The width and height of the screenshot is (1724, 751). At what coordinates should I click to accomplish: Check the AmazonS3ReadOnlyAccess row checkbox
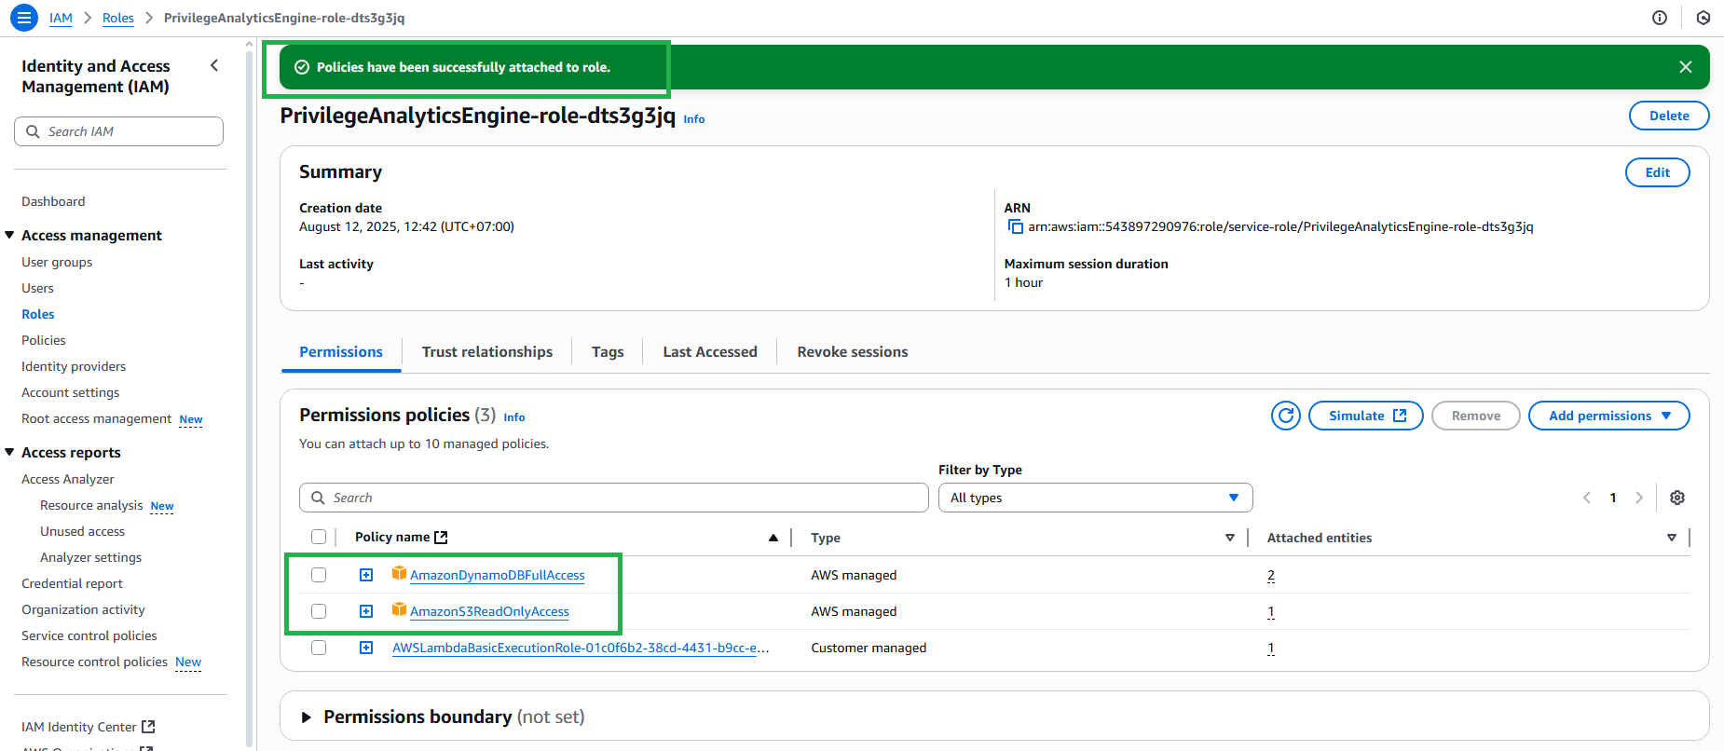pos(319,611)
